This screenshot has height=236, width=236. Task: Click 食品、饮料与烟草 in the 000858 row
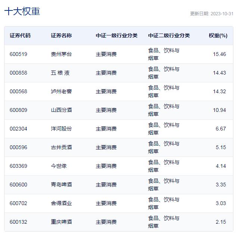(x=164, y=73)
